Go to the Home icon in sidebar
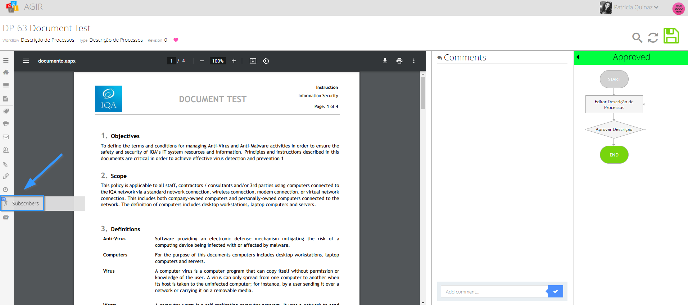688x305 pixels. (6, 72)
